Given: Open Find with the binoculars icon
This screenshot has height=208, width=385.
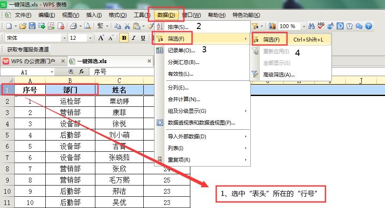Looking at the screenshot, I should point(311,26).
